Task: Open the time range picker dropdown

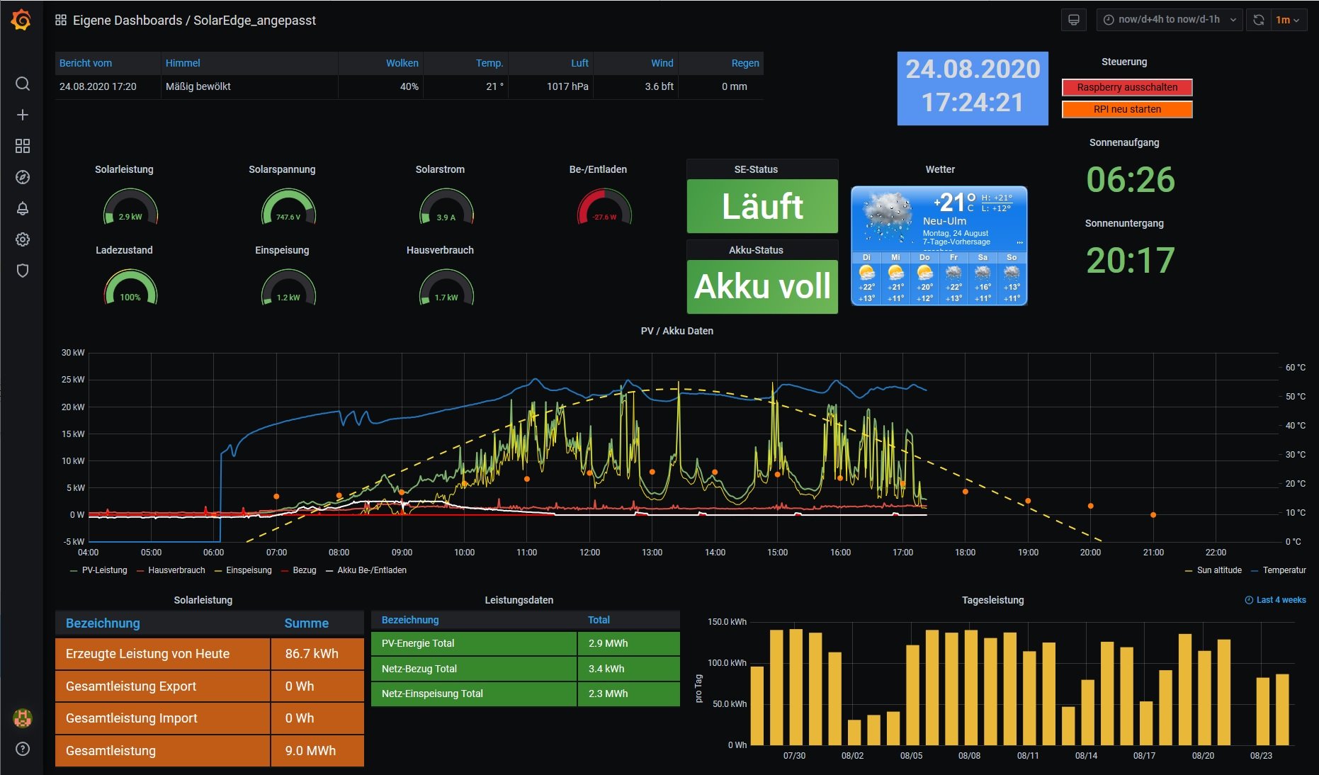Action: click(x=1169, y=20)
